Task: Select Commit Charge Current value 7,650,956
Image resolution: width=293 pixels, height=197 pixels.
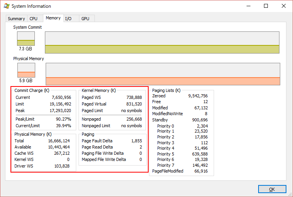Action: pyautogui.click(x=62, y=97)
